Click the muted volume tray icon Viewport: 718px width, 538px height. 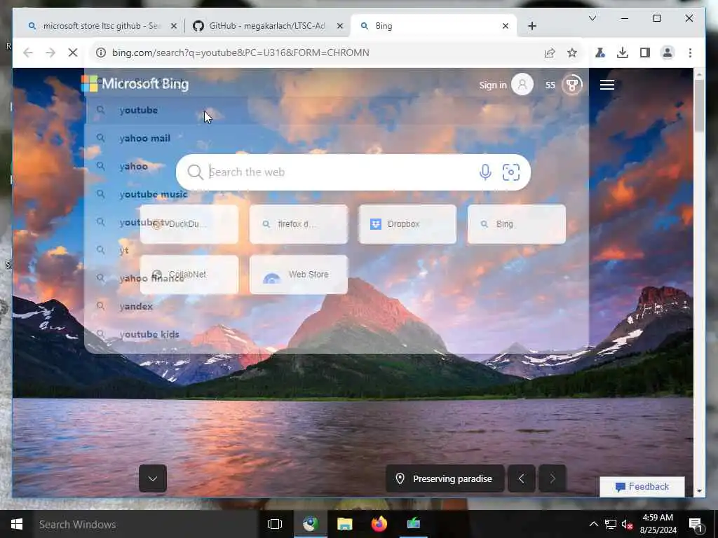click(627, 524)
